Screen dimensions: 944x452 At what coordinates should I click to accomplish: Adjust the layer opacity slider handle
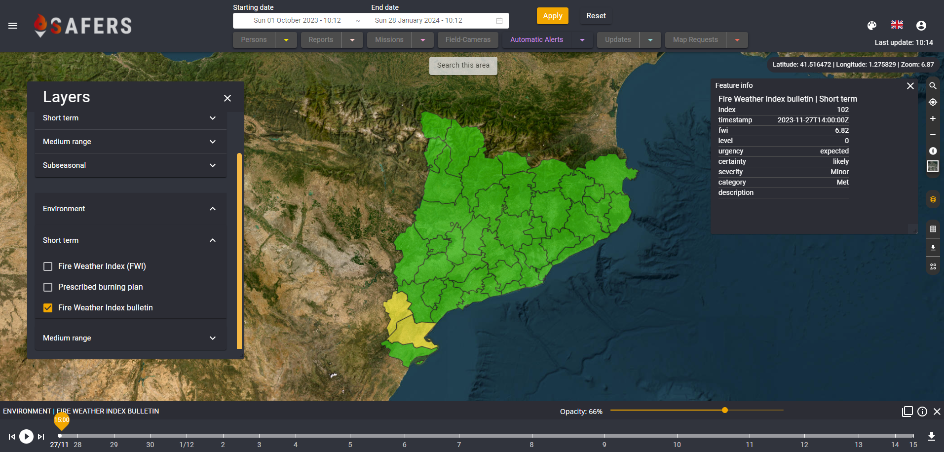725,410
